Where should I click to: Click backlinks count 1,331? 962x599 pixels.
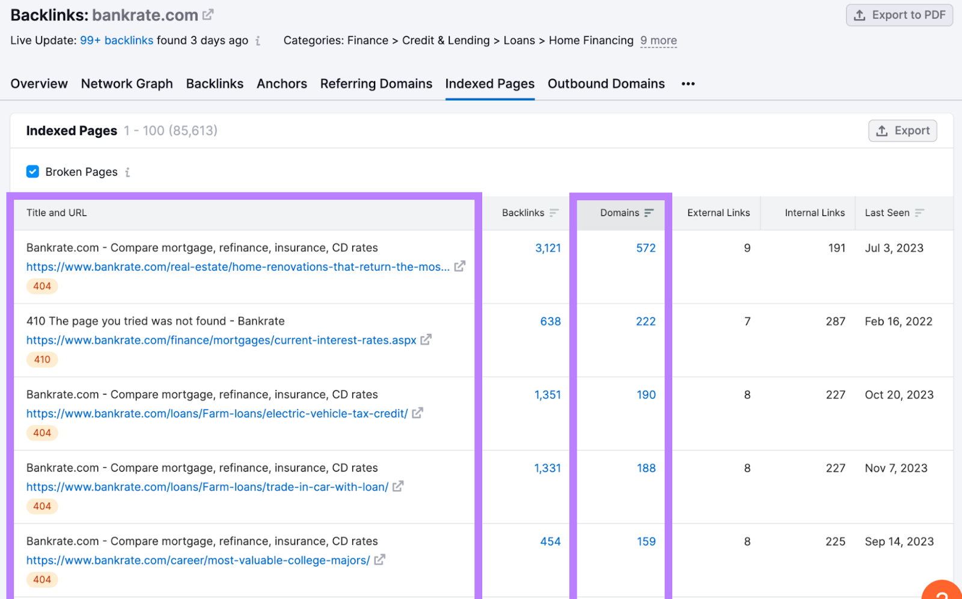click(x=548, y=468)
